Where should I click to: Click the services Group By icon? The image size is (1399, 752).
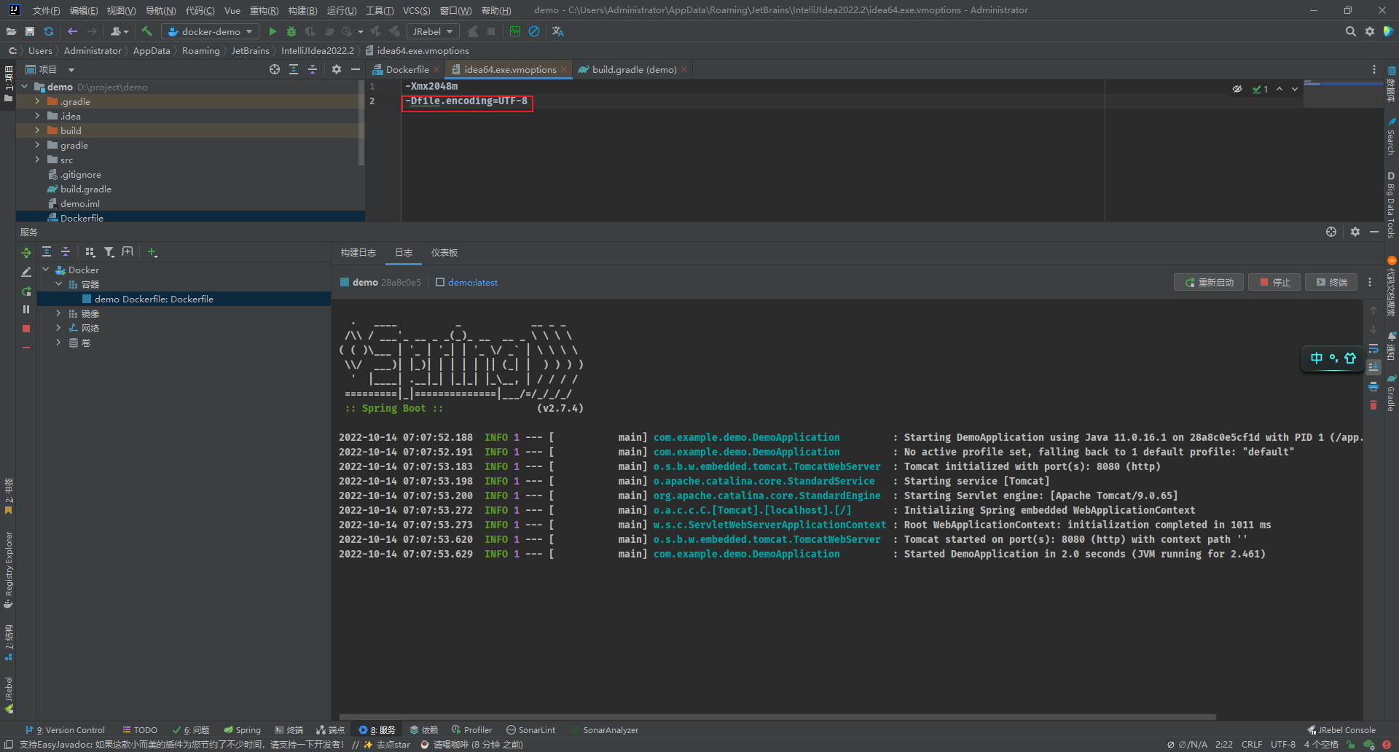tap(90, 252)
